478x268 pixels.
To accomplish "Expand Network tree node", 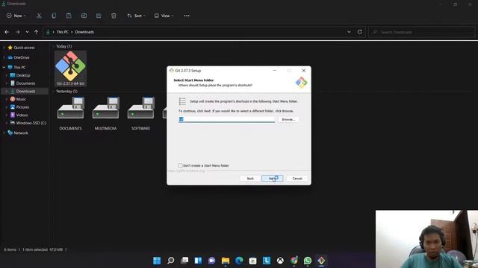I will (x=4, y=133).
